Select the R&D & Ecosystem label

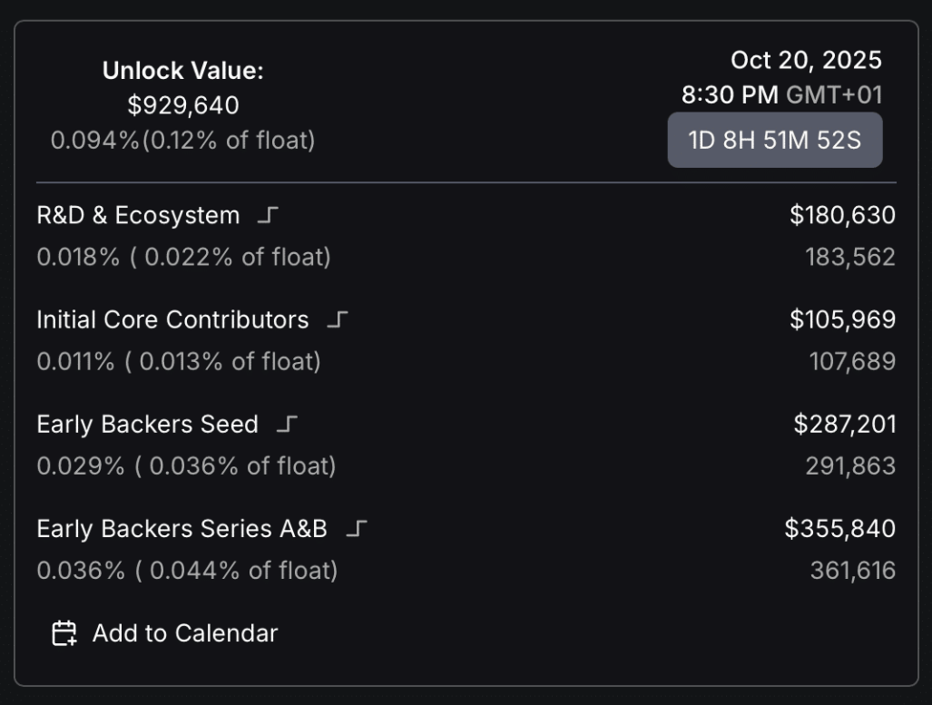coord(138,216)
